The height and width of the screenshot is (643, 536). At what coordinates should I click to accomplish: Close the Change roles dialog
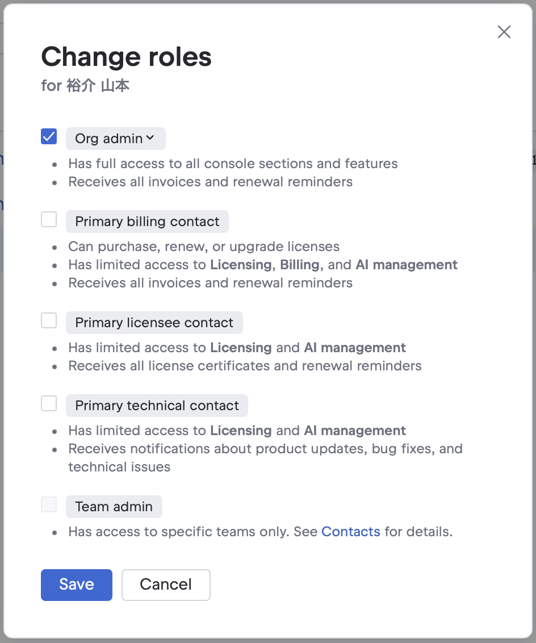[504, 32]
